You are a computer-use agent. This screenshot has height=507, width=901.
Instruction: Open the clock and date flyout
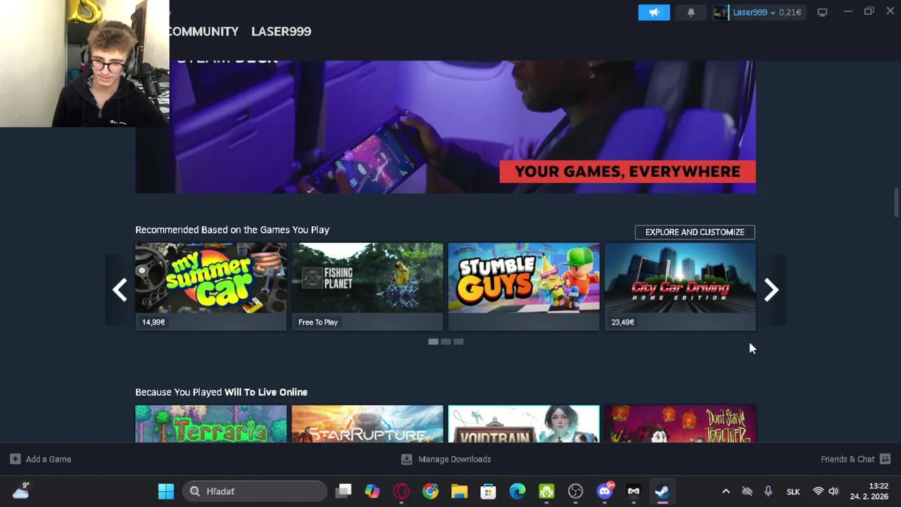tap(869, 492)
